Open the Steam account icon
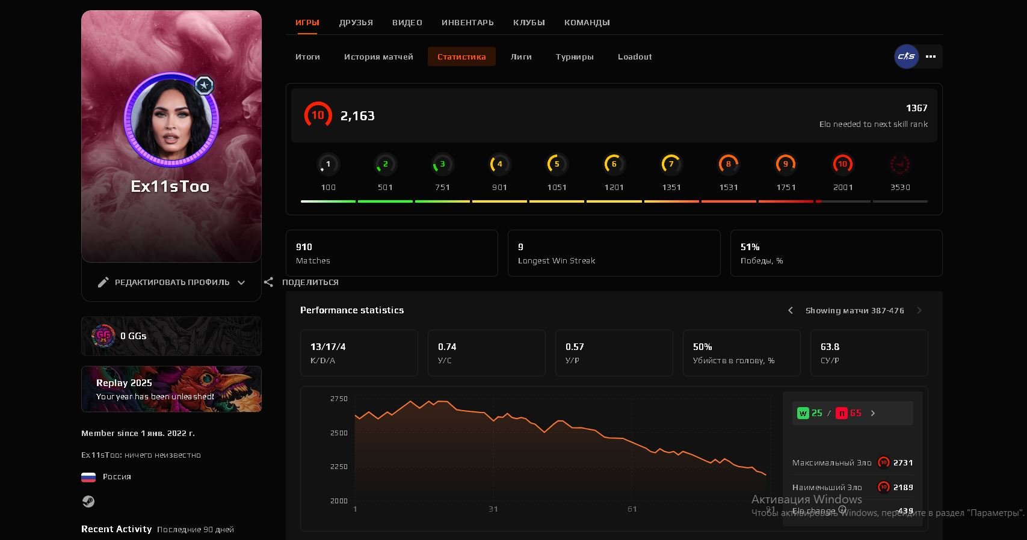Image resolution: width=1027 pixels, height=540 pixels. 88,502
